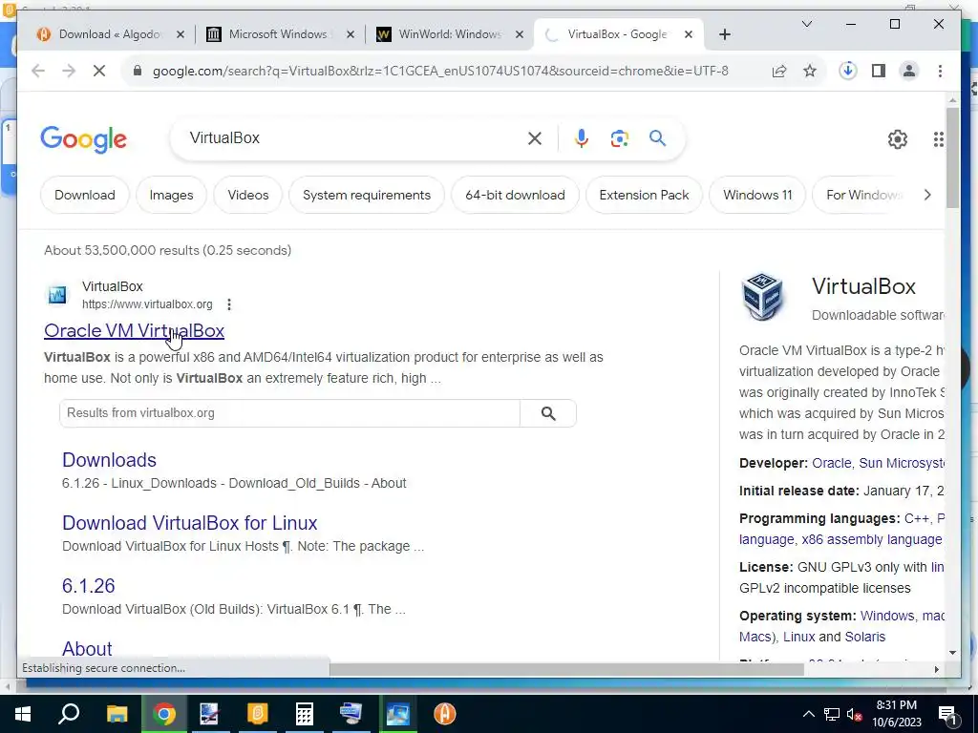The height and width of the screenshot is (733, 978).
Task: Clear the Google search box
Action: pyautogui.click(x=535, y=138)
